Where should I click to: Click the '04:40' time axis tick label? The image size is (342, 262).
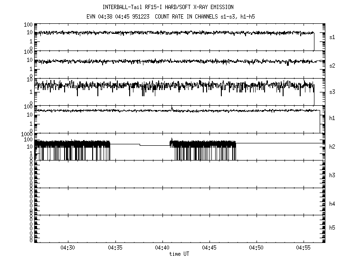coord(162,248)
